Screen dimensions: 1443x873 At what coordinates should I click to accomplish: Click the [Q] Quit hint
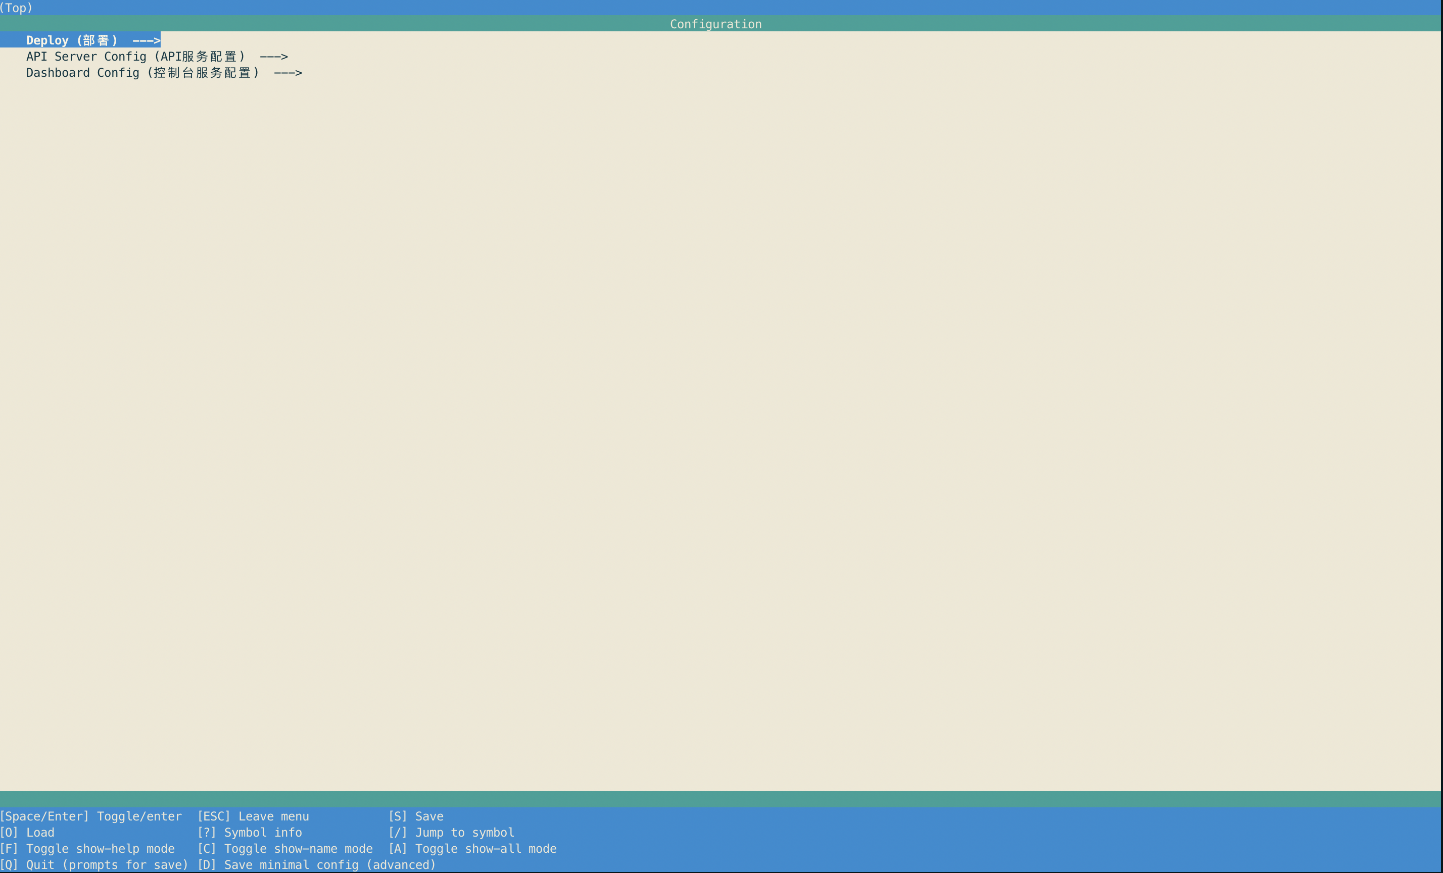coord(93,865)
